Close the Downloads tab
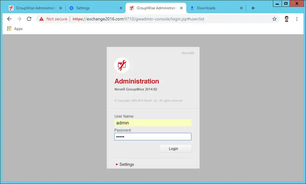Screen dimensions: 306x184 241,8
